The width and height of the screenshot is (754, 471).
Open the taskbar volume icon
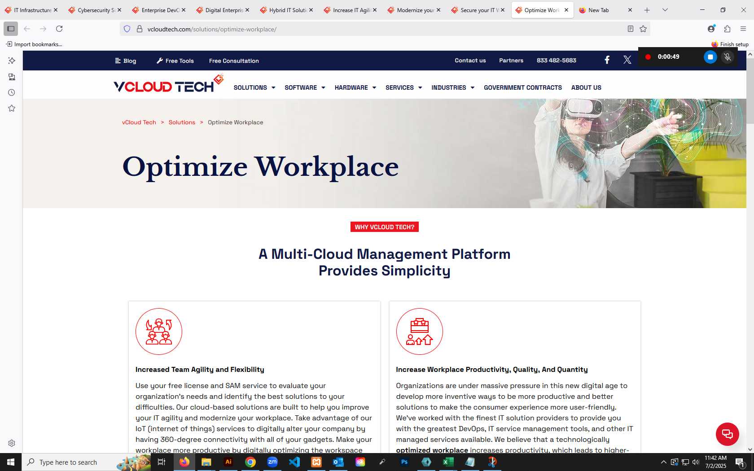[696, 462]
